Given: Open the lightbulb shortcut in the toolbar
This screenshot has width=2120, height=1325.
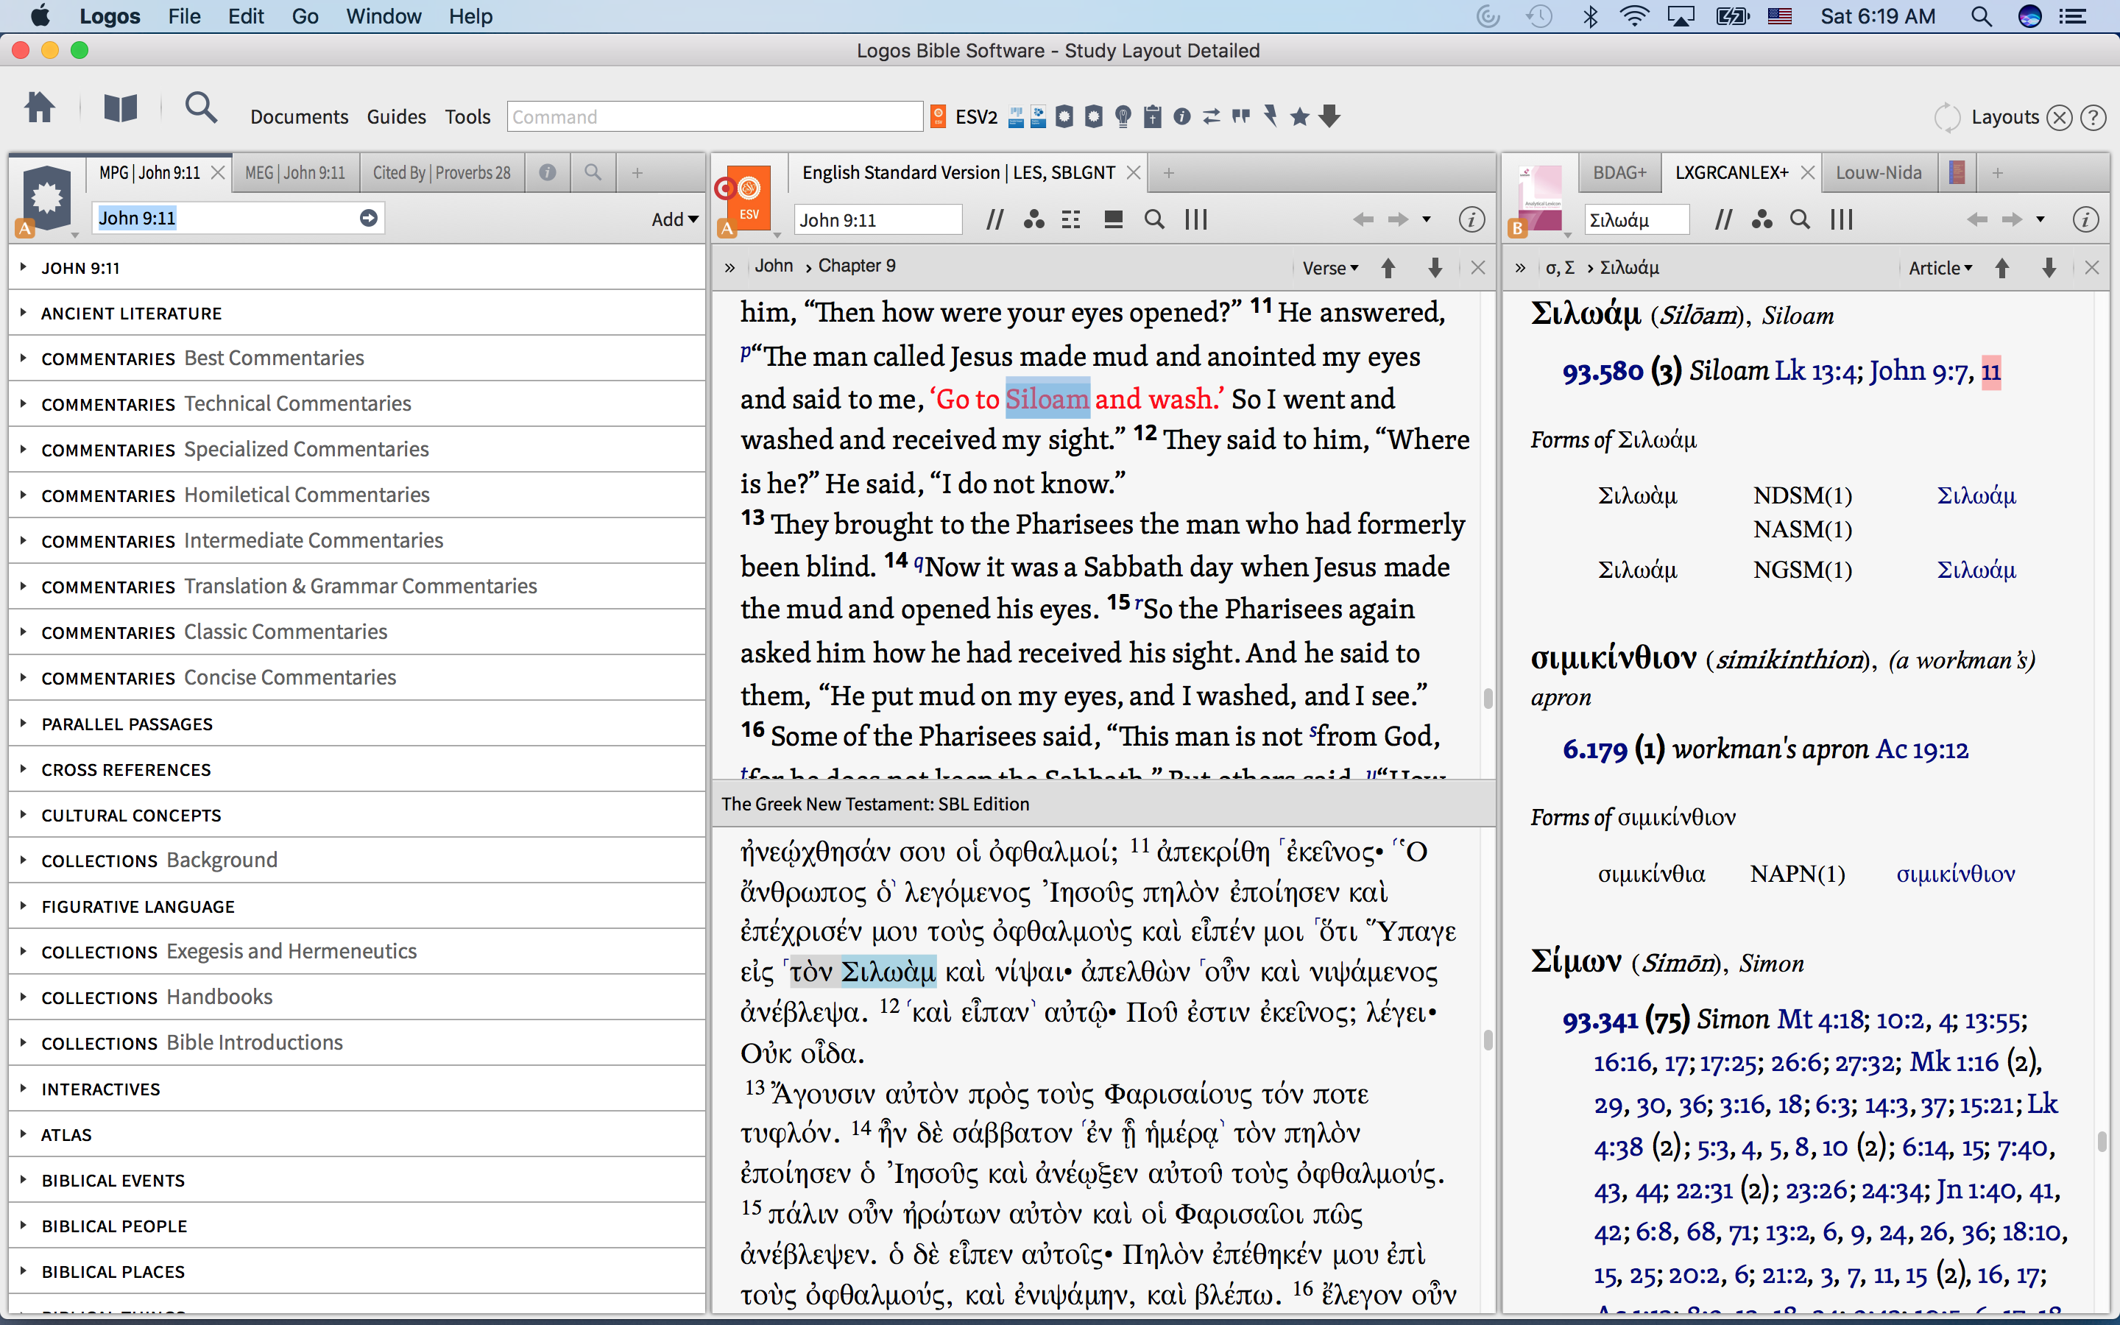Looking at the screenshot, I should tap(1123, 116).
